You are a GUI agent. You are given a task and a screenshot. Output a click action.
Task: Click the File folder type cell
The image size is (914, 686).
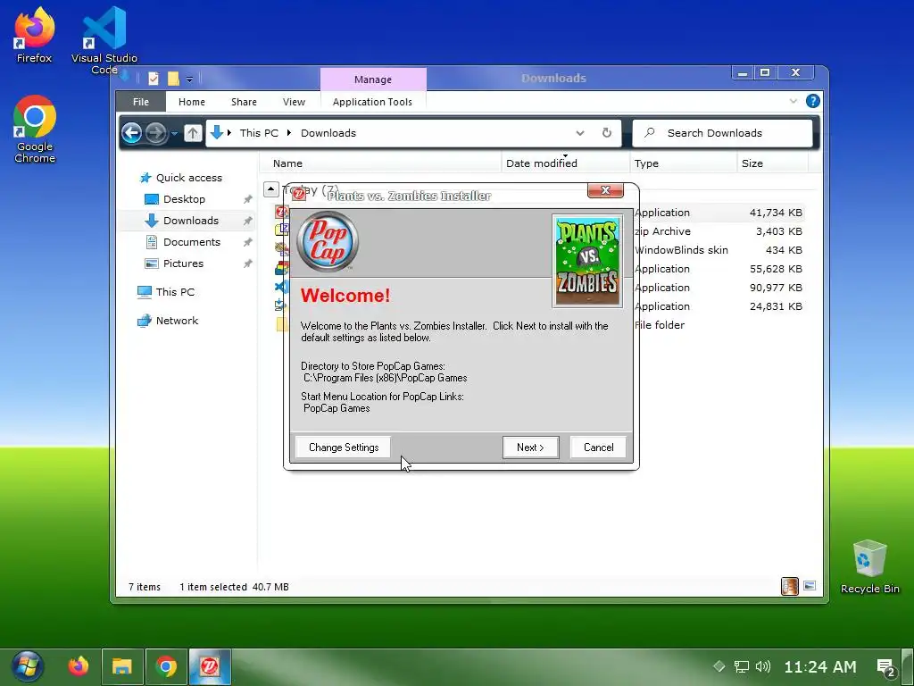660,325
